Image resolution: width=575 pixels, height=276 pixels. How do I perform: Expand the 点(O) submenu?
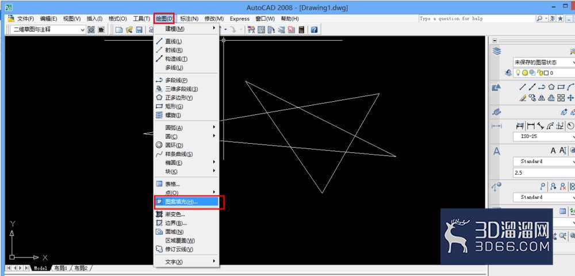186,193
